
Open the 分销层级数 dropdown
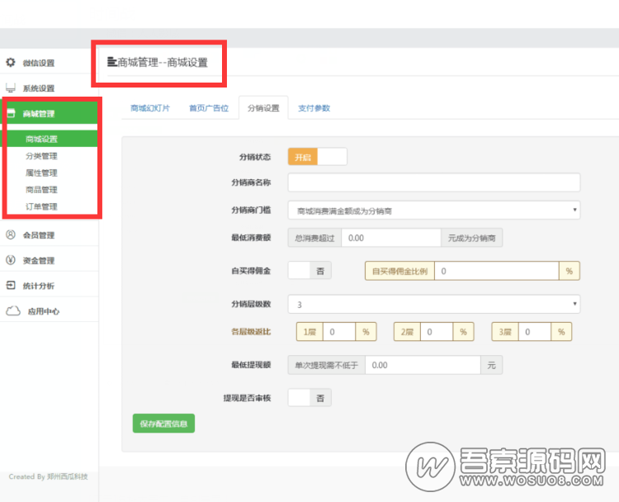coord(433,305)
